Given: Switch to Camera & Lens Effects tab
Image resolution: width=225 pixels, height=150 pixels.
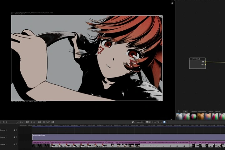Looking at the screenshot, I should (198, 112).
